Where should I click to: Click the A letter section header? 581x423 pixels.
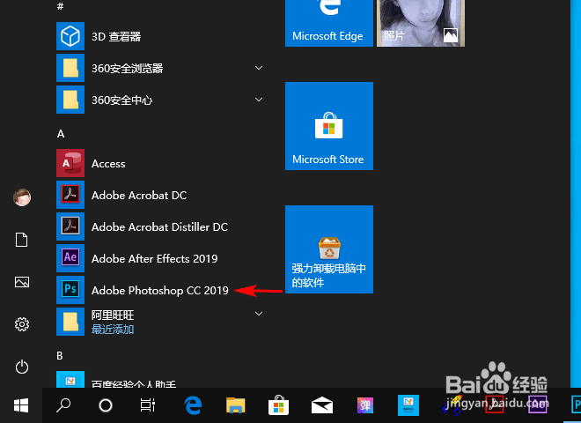61,134
